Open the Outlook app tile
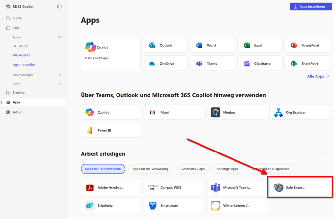 (x=165, y=45)
